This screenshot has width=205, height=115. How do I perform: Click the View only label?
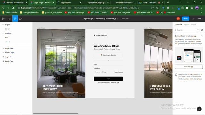pos(125,19)
